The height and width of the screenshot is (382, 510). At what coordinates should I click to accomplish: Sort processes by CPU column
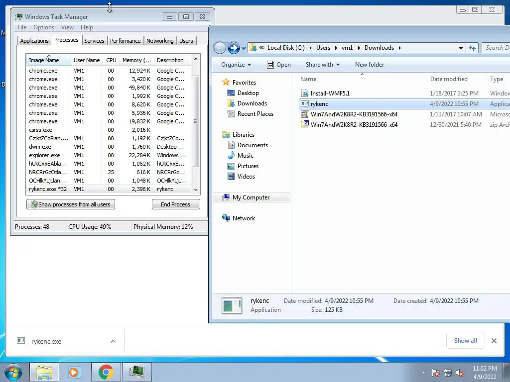(111, 60)
